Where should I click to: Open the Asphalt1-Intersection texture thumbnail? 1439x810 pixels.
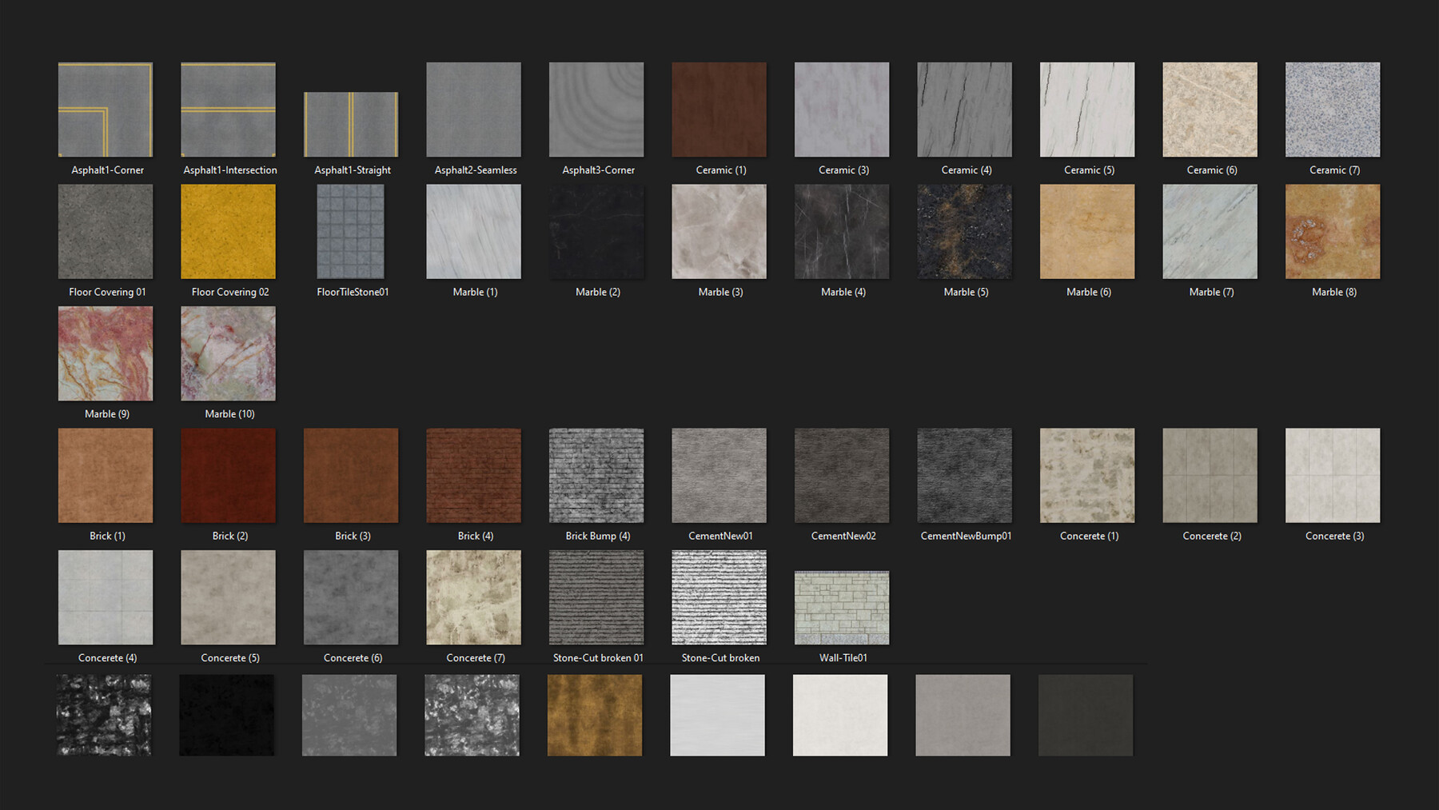pos(229,110)
